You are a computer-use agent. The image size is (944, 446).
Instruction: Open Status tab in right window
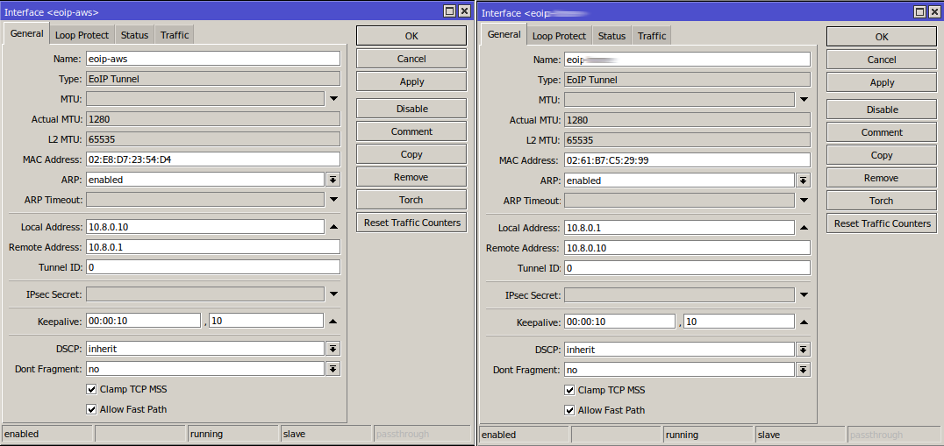tap(611, 36)
